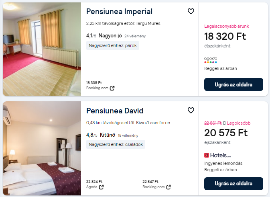View Pensiunea Imperial room photo
The width and height of the screenshot is (270, 197).
pyautogui.click(x=42, y=49)
